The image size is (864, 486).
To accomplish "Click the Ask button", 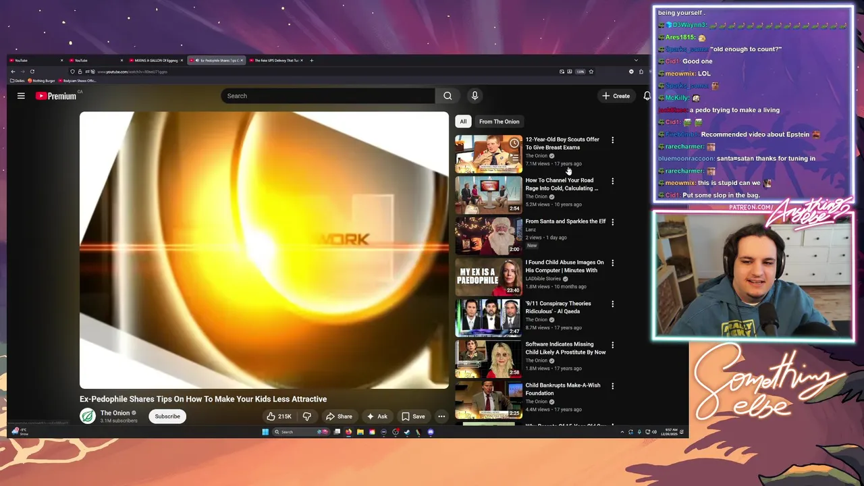I will [377, 416].
